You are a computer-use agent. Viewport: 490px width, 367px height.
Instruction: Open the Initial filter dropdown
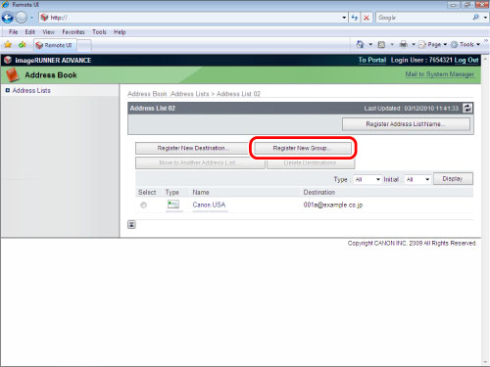[417, 179]
